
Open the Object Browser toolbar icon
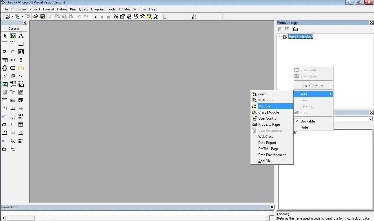click(x=136, y=17)
